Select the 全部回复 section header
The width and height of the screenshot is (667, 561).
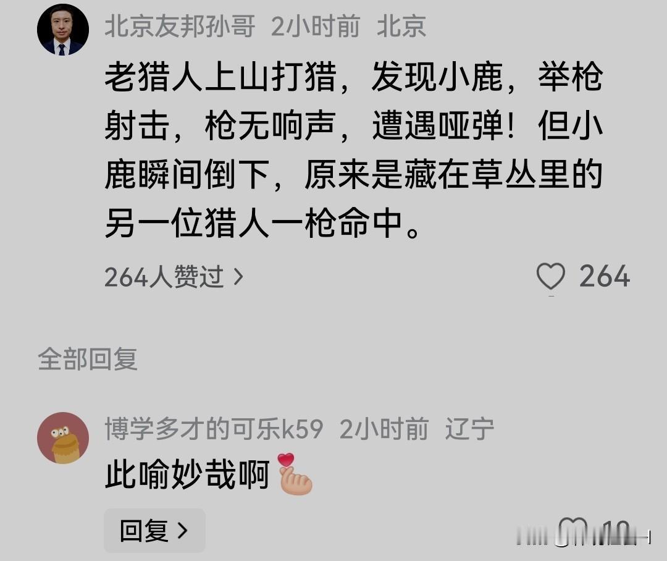point(88,359)
